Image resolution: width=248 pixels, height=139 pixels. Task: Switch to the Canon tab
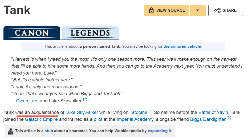(x=32, y=33)
